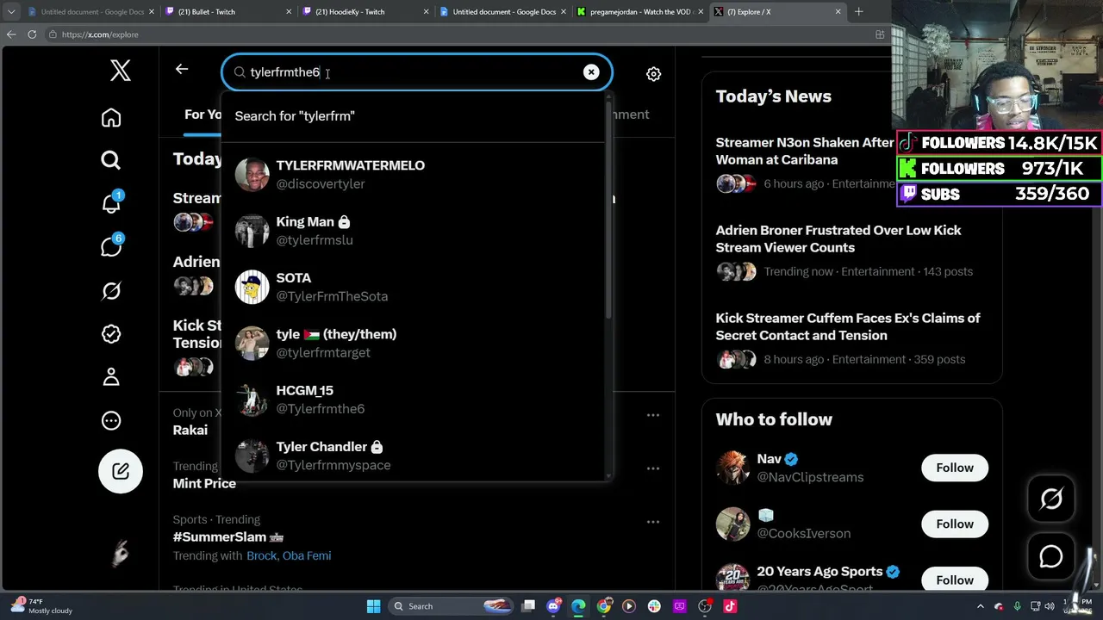Open the Kick Streamer Cuffem news story
This screenshot has width=1103, height=620.
(x=851, y=339)
